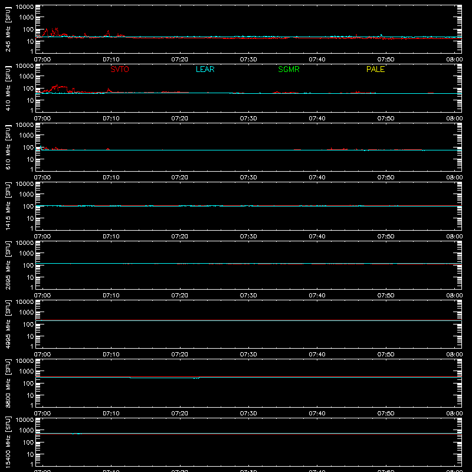The image size is (472, 472).
Task: Click the 07:30 label under the 1415 MHz panel
Action: (248, 237)
